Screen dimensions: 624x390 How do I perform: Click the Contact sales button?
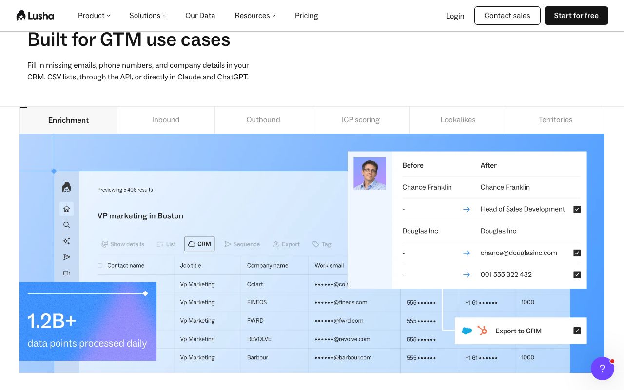pyautogui.click(x=507, y=16)
